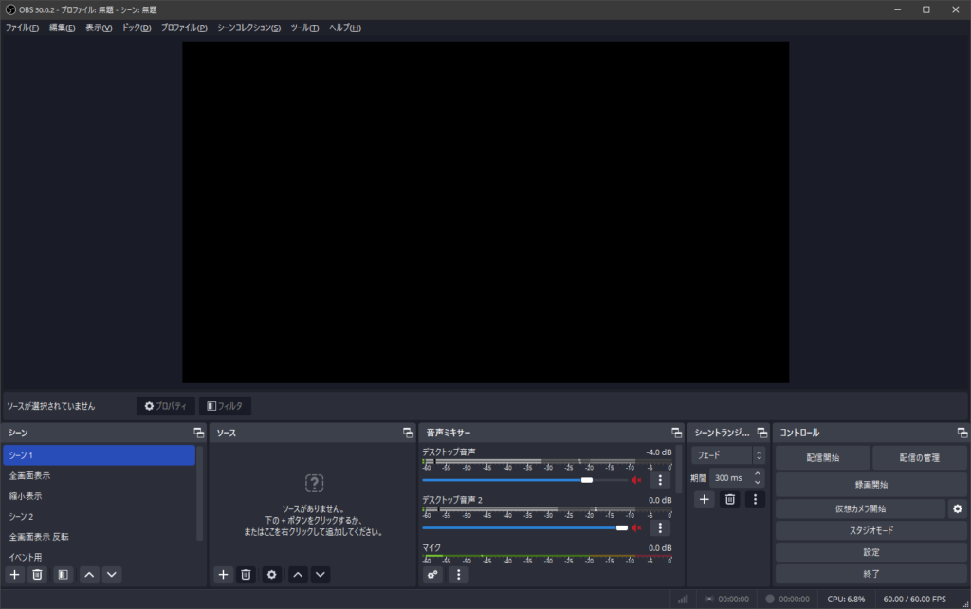Open the シーンコレクション menu
Viewport: 971px width, 609px height.
(248, 28)
